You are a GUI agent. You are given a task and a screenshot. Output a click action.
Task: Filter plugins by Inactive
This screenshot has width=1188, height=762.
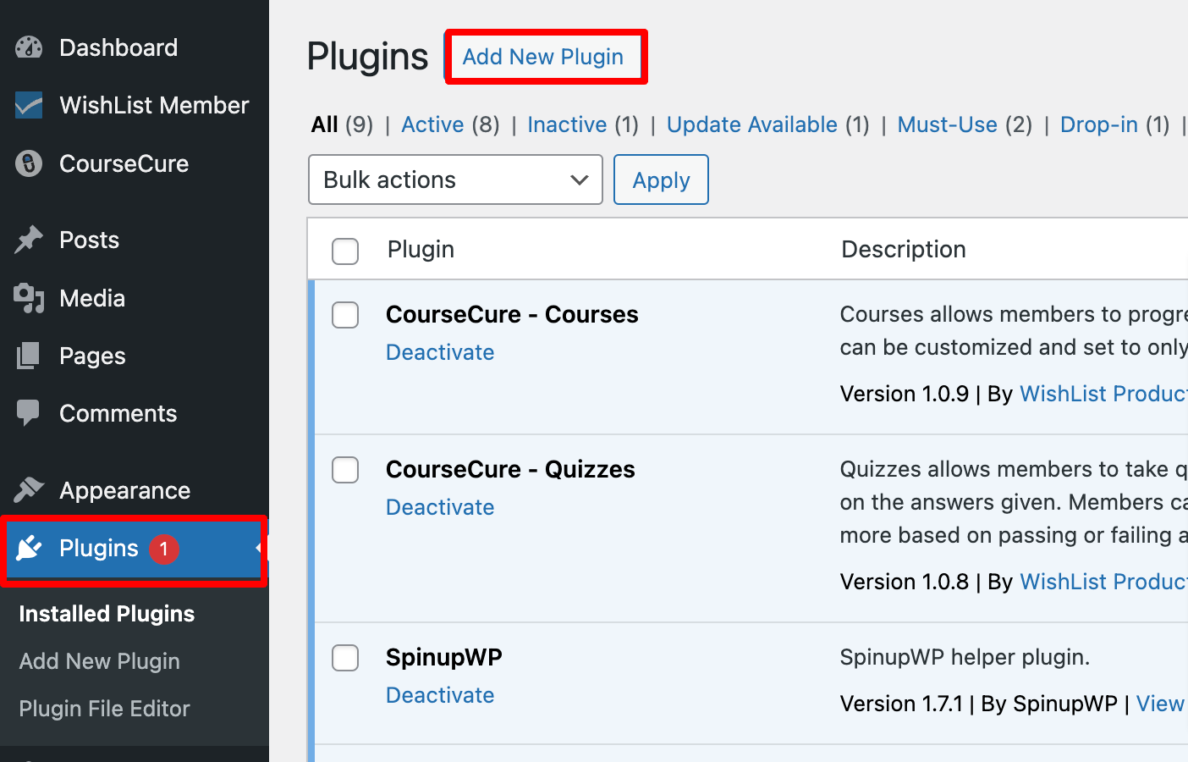pos(567,124)
